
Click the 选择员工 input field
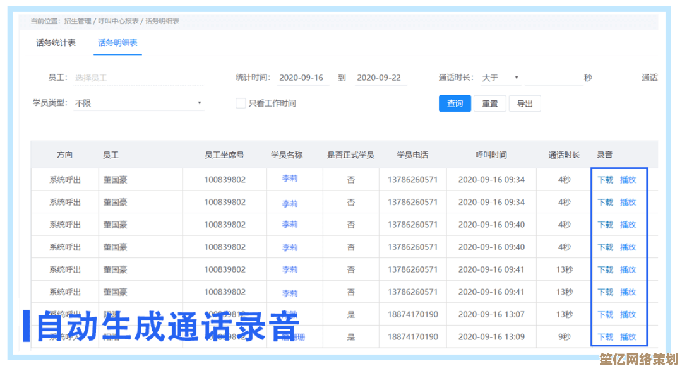(x=138, y=78)
